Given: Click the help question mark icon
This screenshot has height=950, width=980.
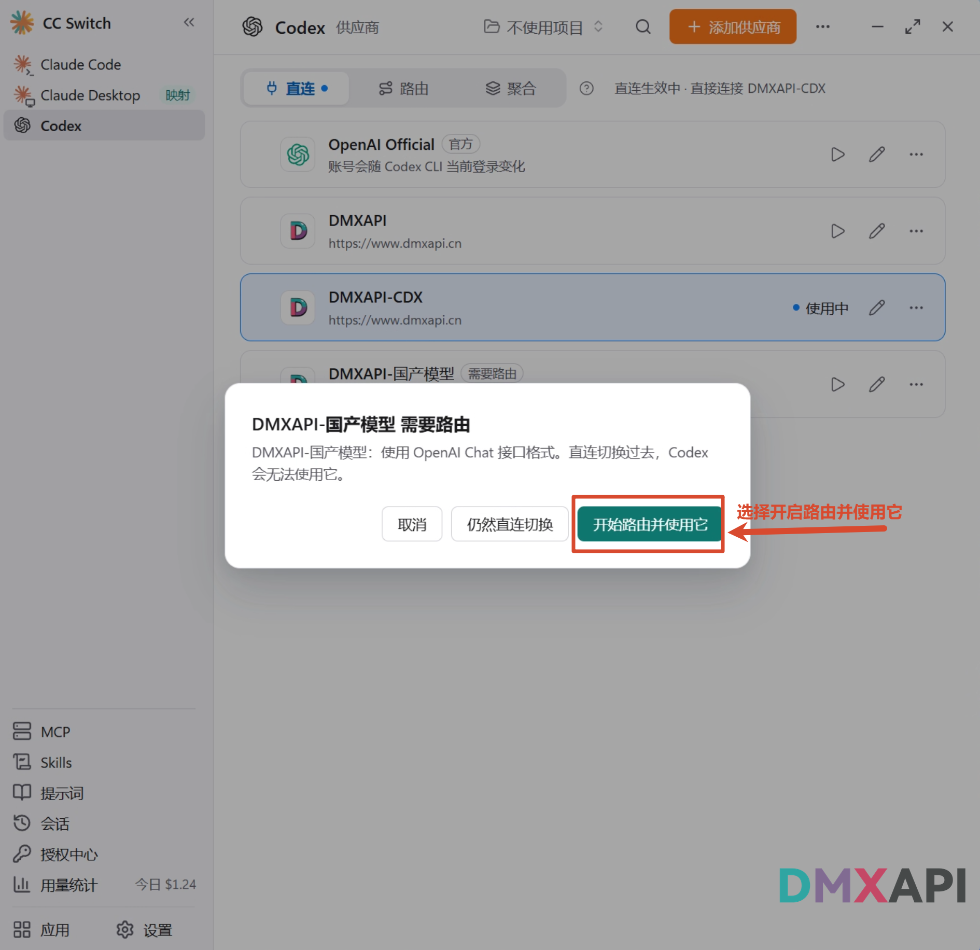Looking at the screenshot, I should [586, 89].
